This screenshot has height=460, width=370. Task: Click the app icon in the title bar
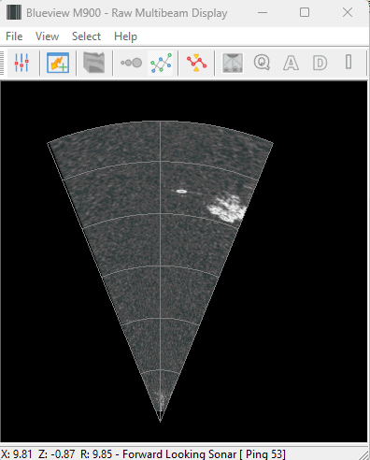tap(14, 12)
